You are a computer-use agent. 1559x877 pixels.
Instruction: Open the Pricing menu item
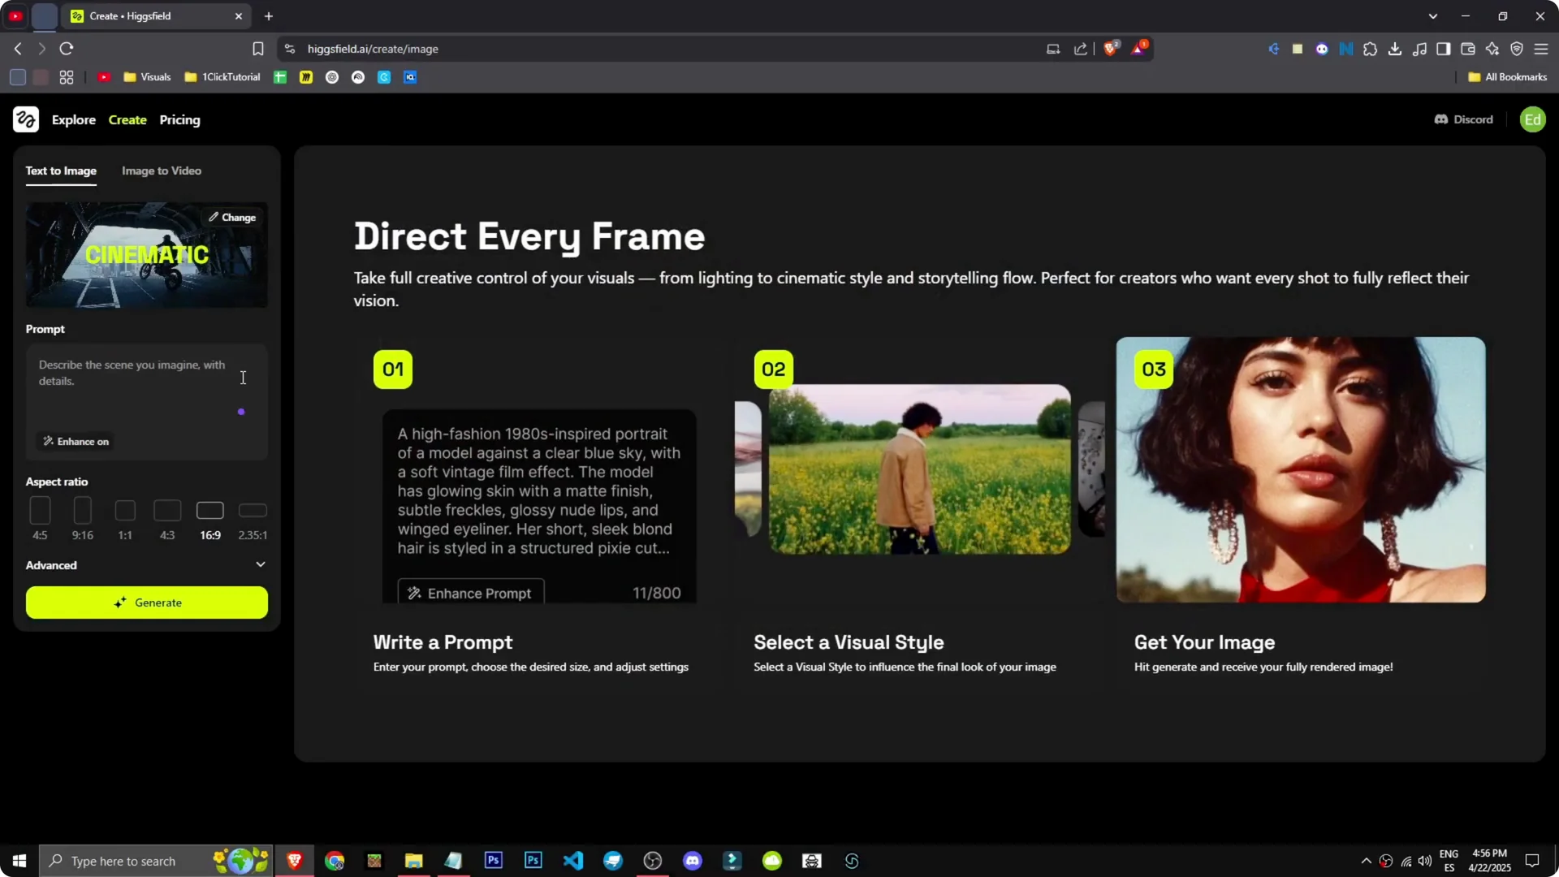179,119
